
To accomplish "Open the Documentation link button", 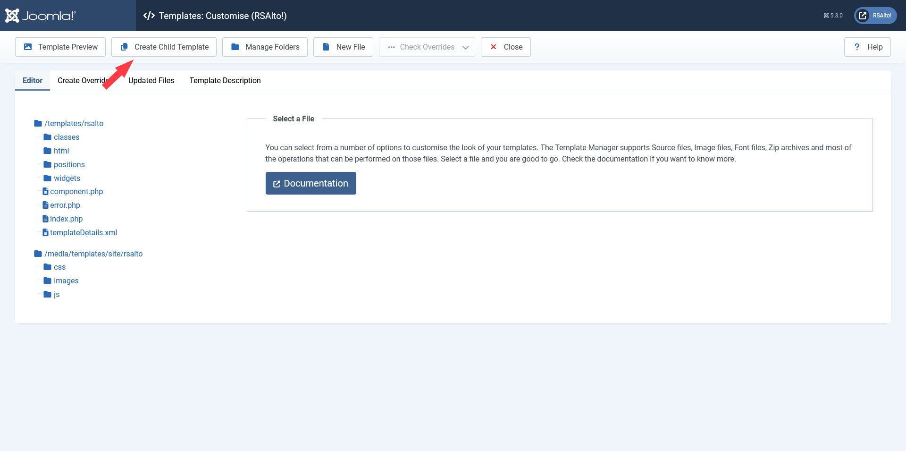I will tap(310, 183).
